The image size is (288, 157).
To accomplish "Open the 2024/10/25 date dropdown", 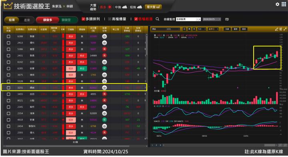I will click(x=212, y=19).
